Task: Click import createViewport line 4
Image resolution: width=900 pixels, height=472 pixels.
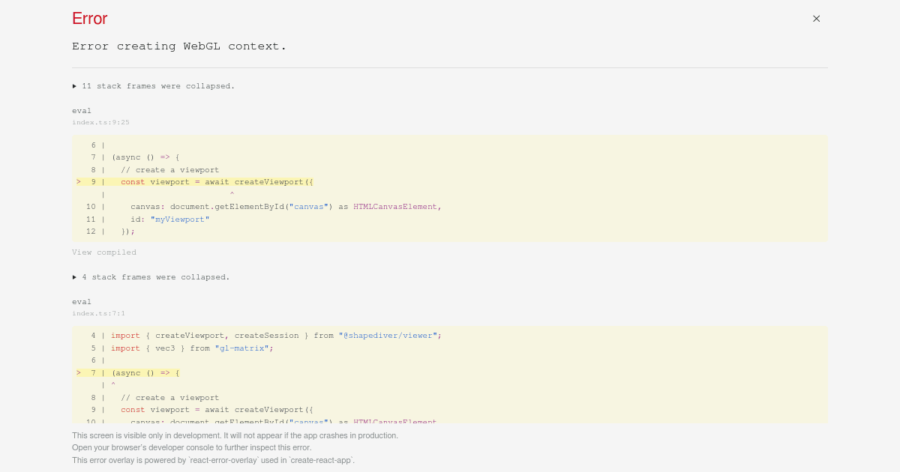Action: tap(277, 336)
